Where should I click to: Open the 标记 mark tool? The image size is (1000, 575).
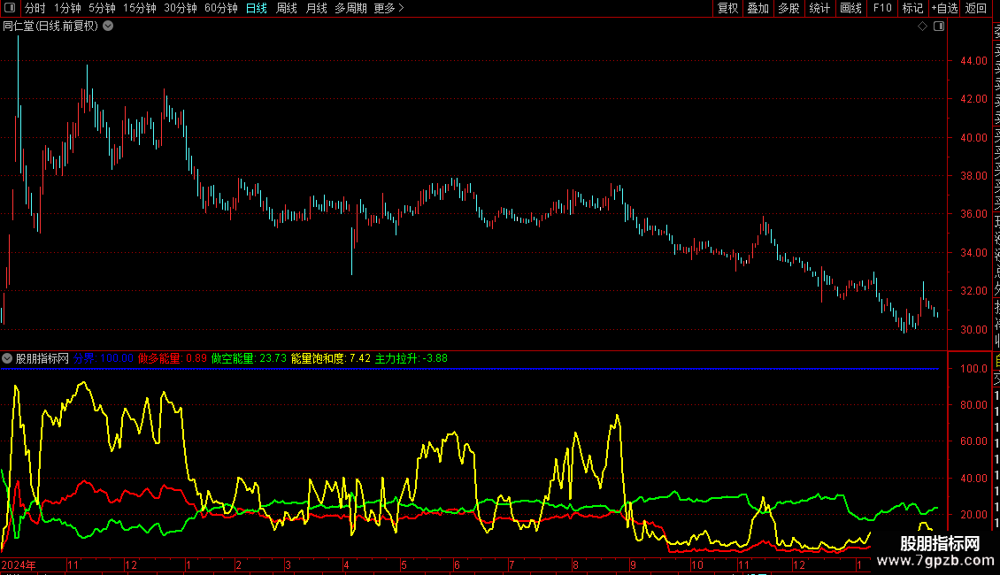(912, 9)
